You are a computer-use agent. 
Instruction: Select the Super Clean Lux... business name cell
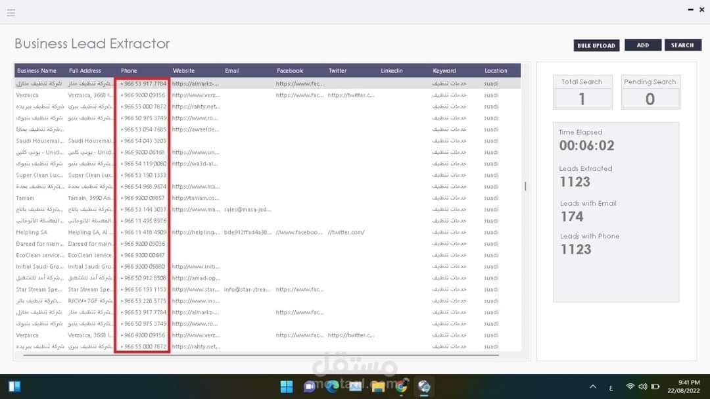(40, 176)
